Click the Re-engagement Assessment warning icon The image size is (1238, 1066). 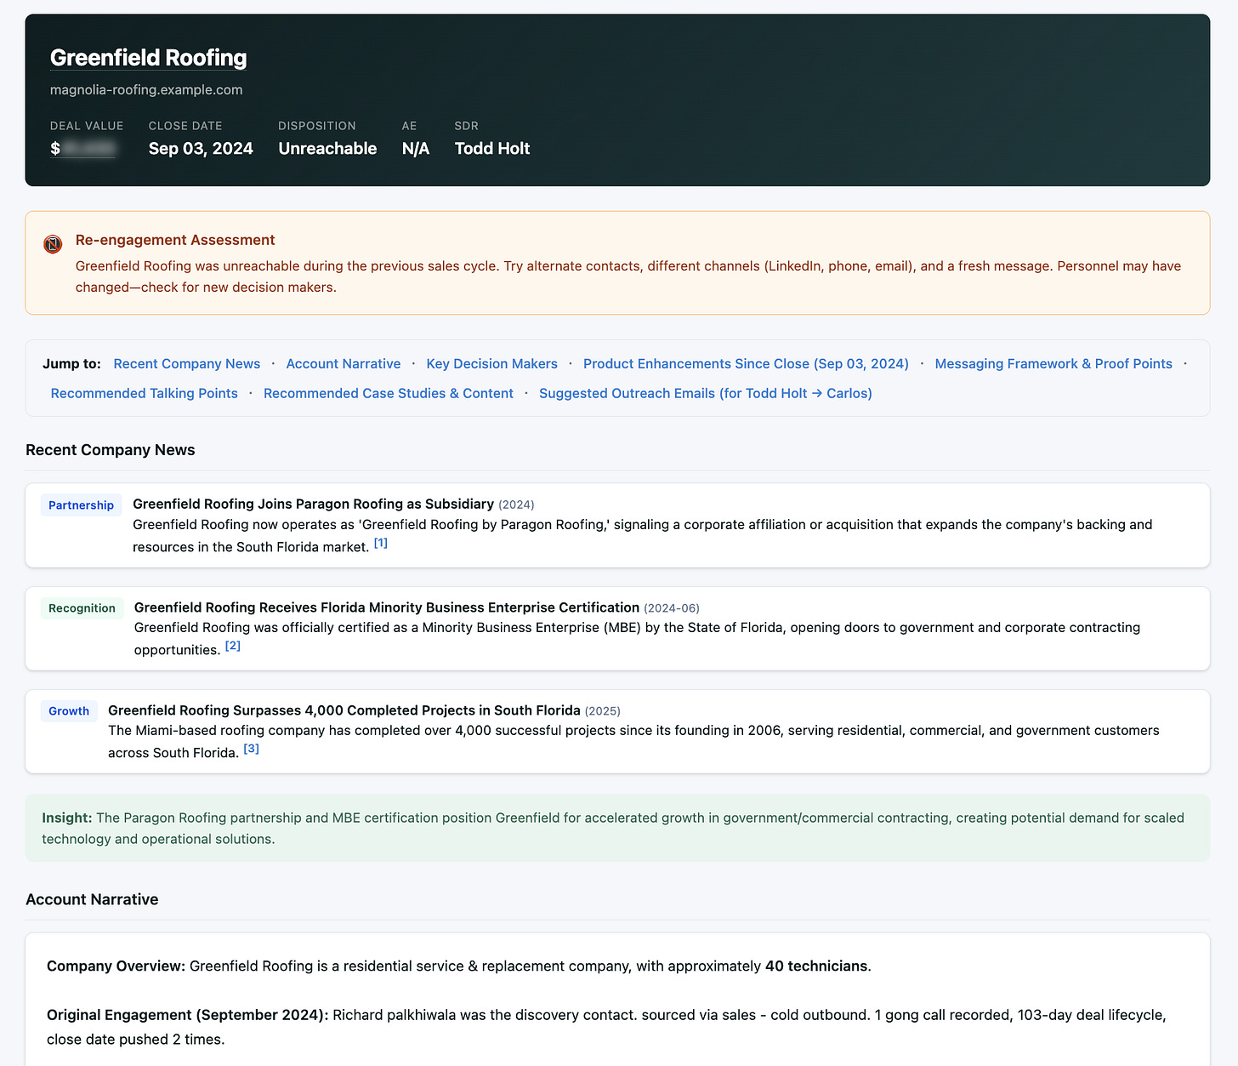(x=53, y=244)
